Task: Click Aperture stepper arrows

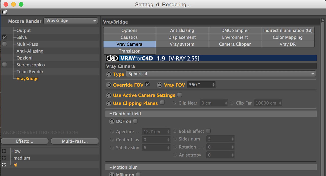Action: point(169,132)
